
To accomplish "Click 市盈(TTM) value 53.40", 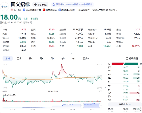I will pyautogui.click(x=108, y=38).
